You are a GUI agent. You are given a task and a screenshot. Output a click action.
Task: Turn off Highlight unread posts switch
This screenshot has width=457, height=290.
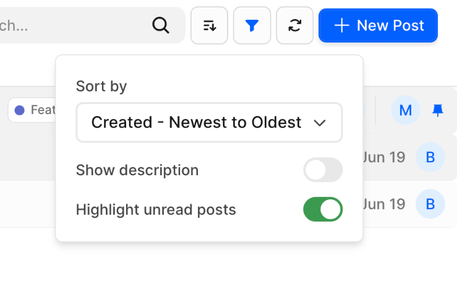click(322, 210)
